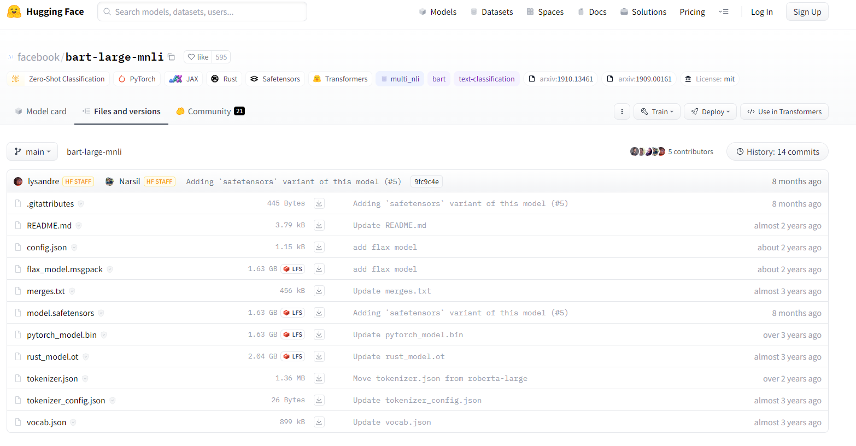View History: 14 commits

pos(777,151)
